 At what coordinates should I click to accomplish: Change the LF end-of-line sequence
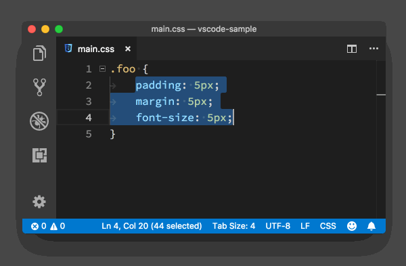point(305,226)
